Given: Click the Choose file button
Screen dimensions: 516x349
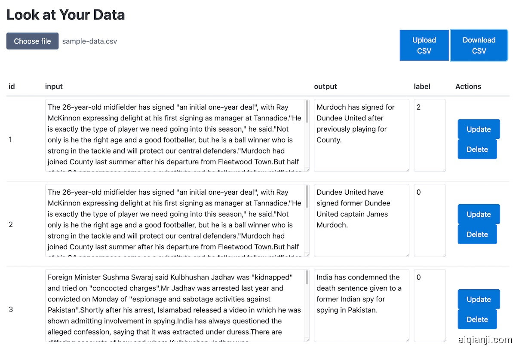Looking at the screenshot, I should coord(32,41).
